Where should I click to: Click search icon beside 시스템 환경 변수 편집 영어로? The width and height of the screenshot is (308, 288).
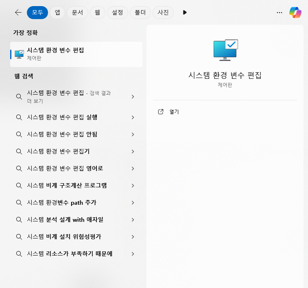point(19,169)
